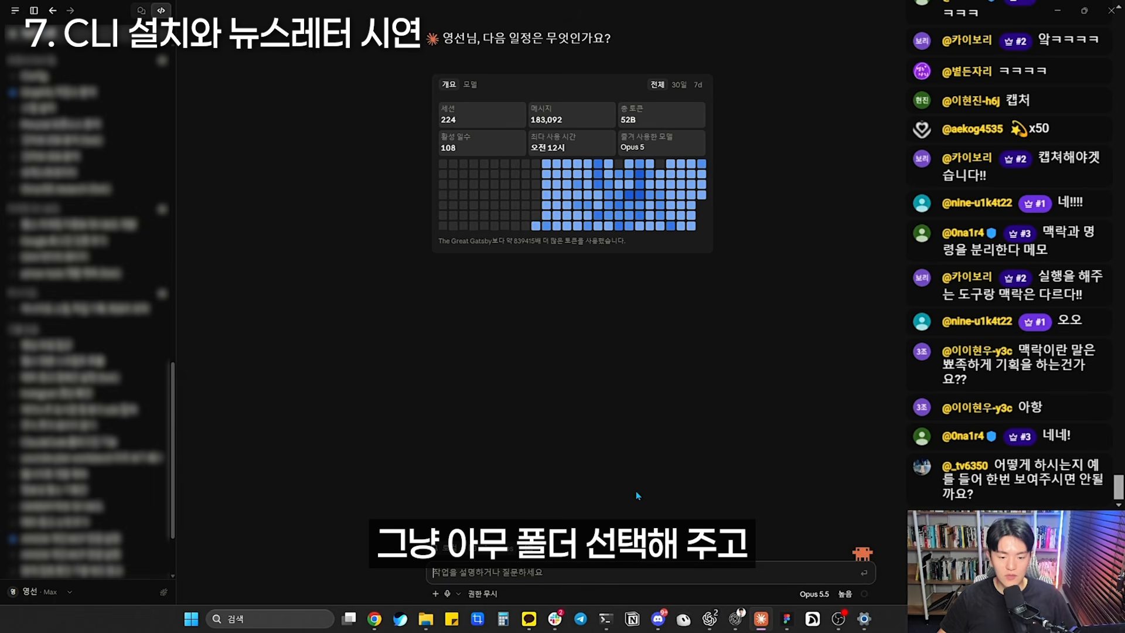Go forward with the right arrow icon
The image size is (1125, 633).
pos(70,11)
